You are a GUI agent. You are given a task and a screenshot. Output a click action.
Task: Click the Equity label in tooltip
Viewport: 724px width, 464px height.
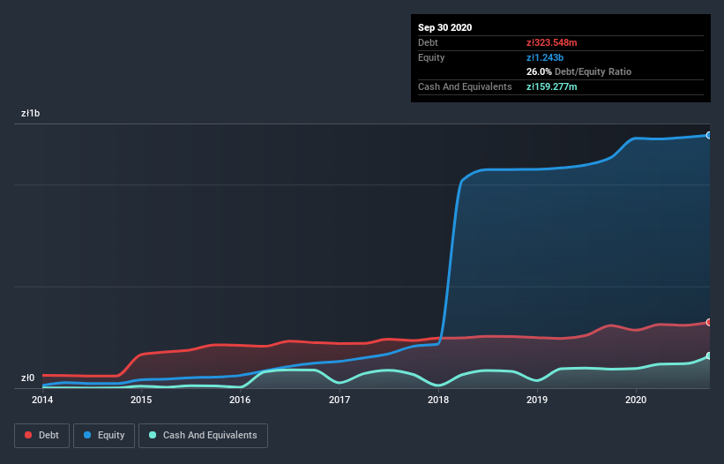pos(431,57)
